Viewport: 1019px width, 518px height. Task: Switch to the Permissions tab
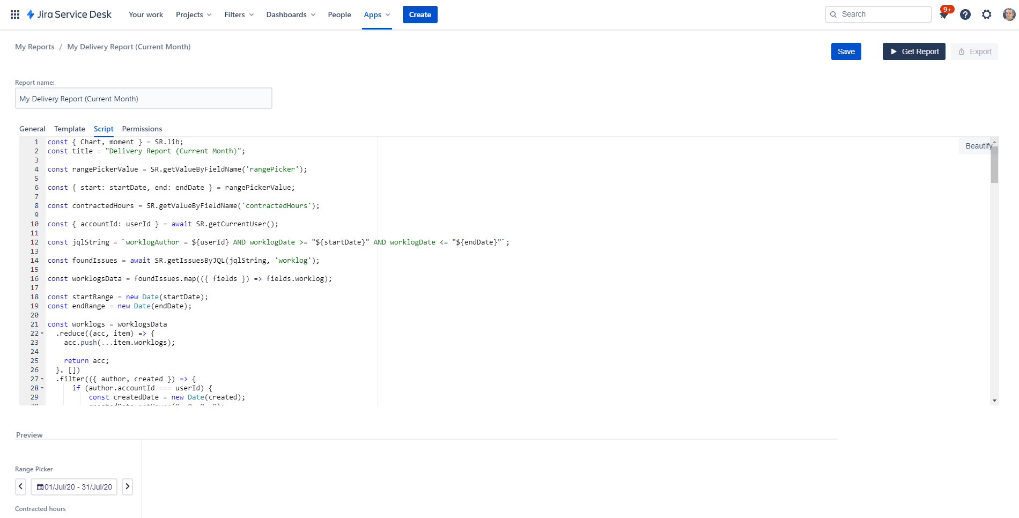point(142,129)
